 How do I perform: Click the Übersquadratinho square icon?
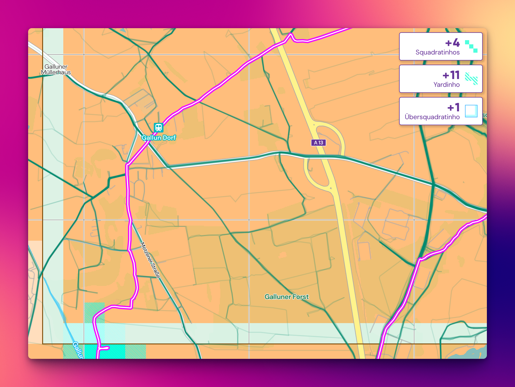point(471,111)
